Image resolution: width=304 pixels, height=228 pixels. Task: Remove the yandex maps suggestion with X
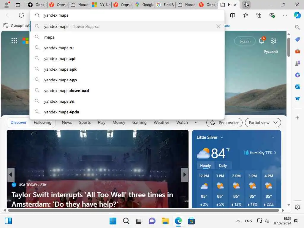point(218,26)
